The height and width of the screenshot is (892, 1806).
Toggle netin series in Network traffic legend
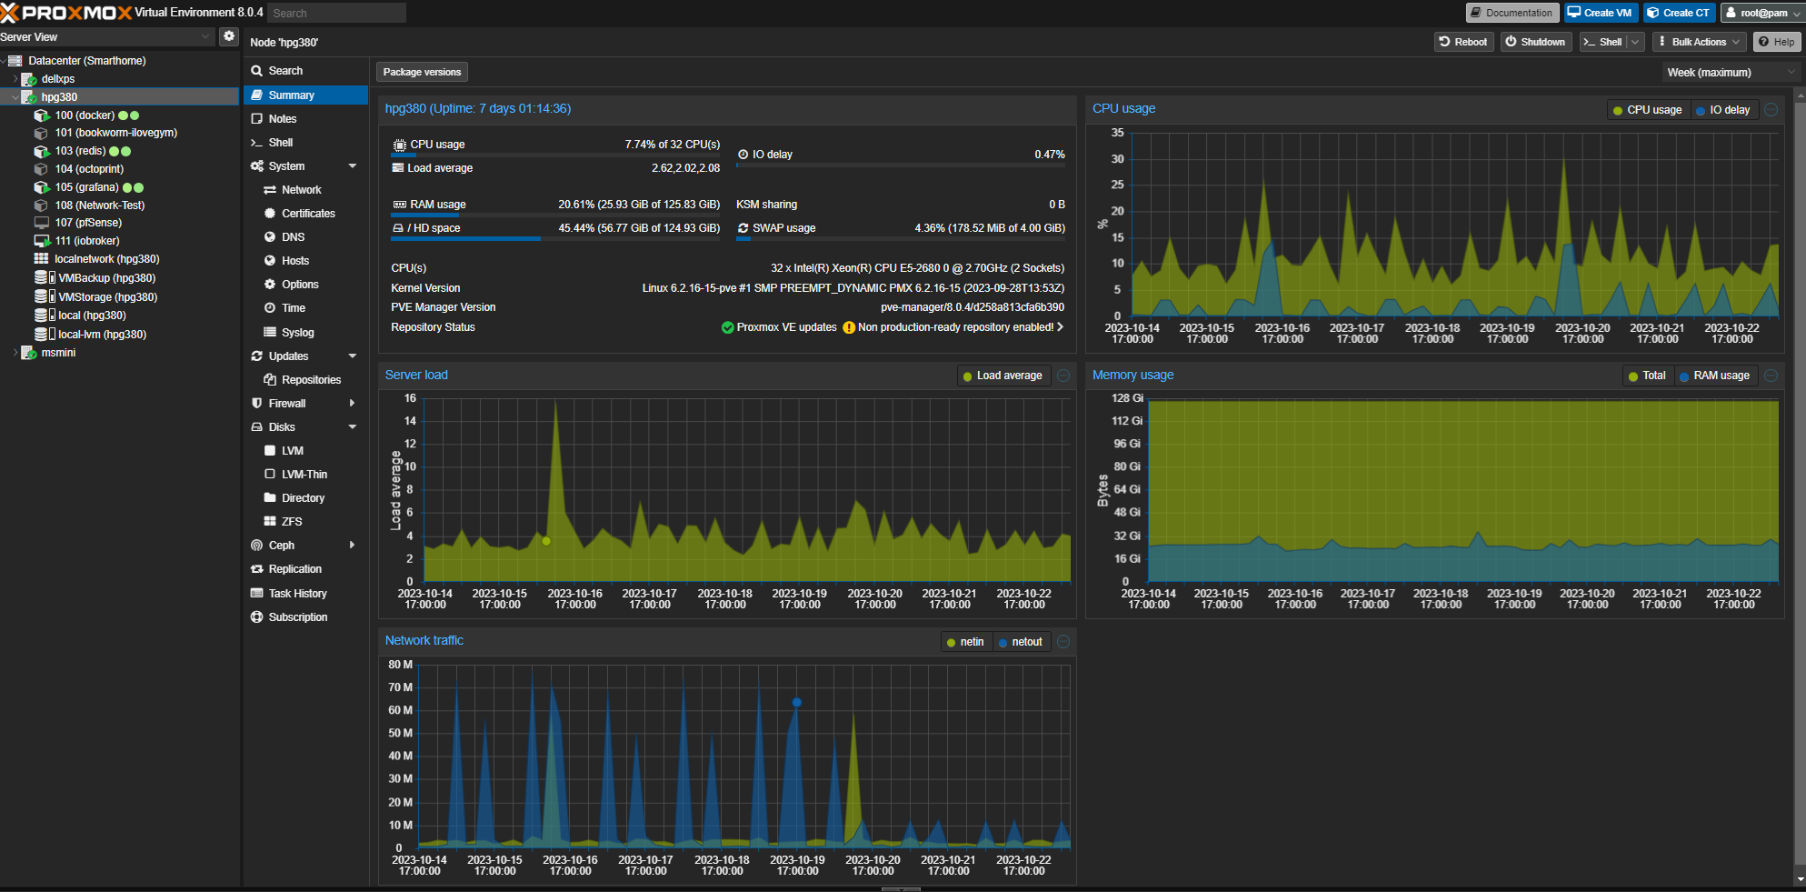pyautogui.click(x=964, y=642)
